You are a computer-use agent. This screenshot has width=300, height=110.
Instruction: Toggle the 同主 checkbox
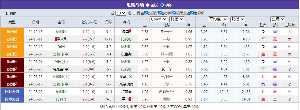[134, 13]
